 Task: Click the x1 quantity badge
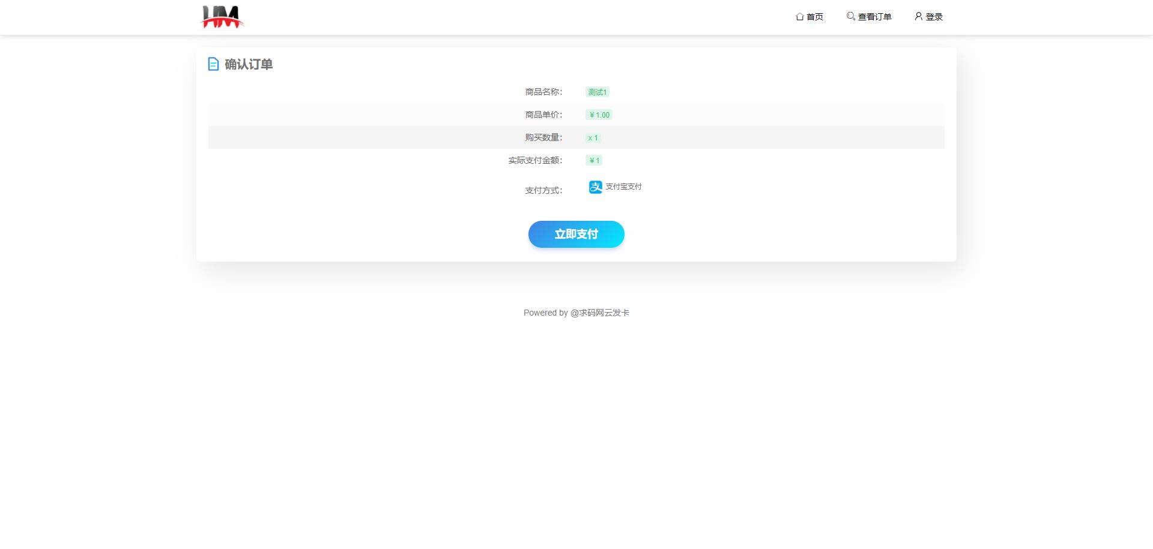point(593,138)
